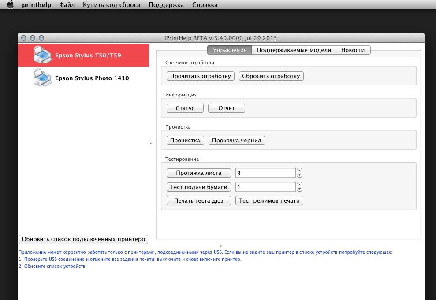The image size is (436, 300).
Task: Zoom the iPrintHelp window
Action: click(41, 38)
